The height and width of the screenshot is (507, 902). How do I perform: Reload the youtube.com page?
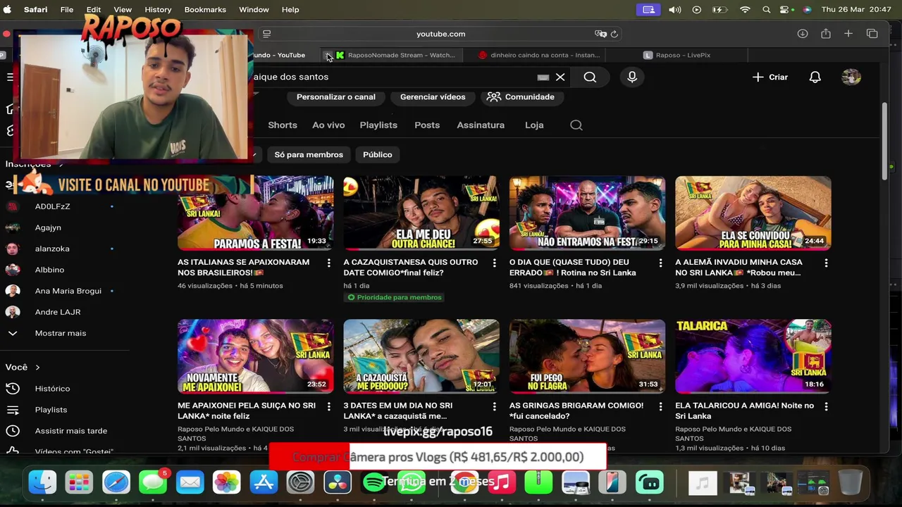(614, 34)
